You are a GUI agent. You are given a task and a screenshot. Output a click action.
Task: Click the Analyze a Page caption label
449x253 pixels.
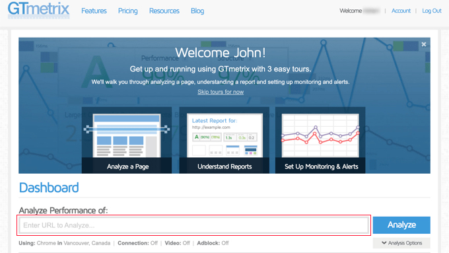127,166
